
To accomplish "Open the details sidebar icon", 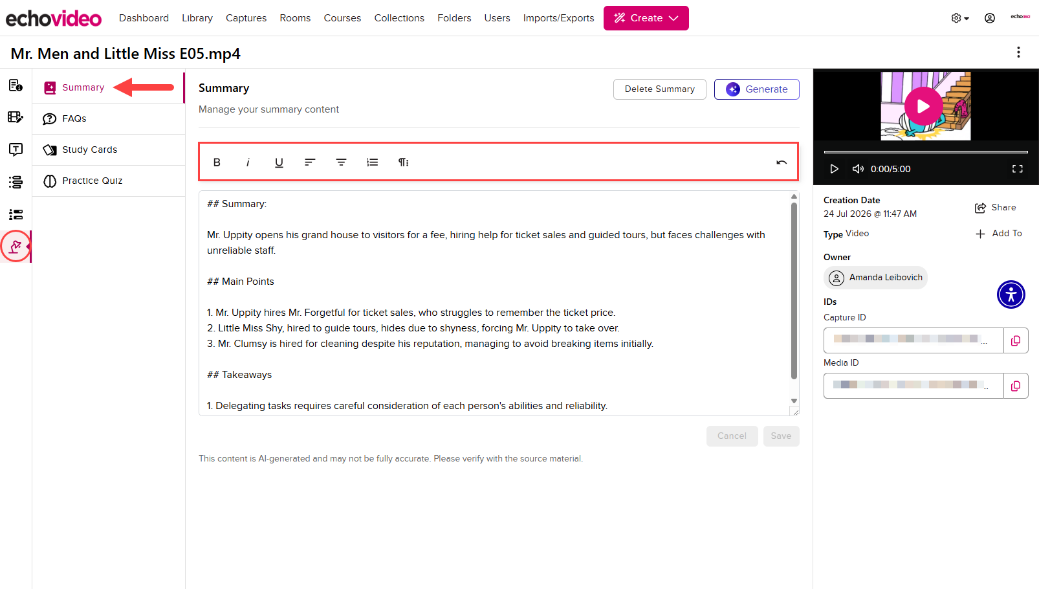I will click(16, 85).
